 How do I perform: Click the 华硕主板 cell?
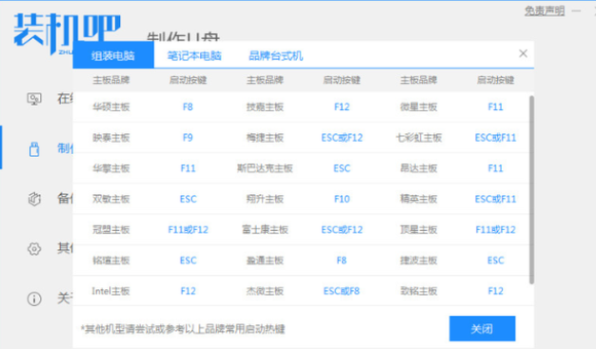click(x=111, y=107)
